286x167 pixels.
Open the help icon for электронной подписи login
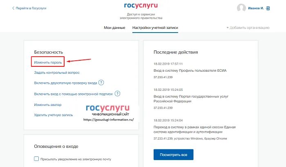[117, 94]
